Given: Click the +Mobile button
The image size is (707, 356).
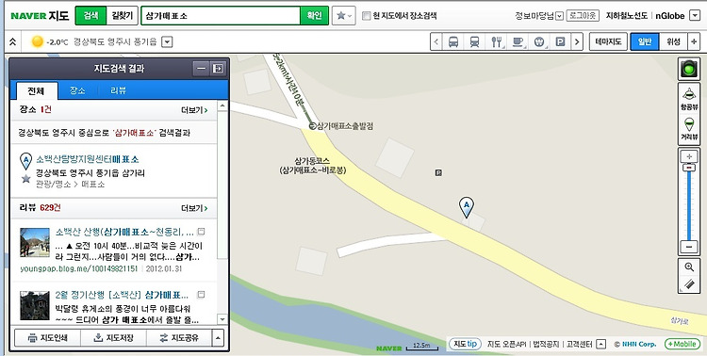Looking at the screenshot, I should [682, 344].
